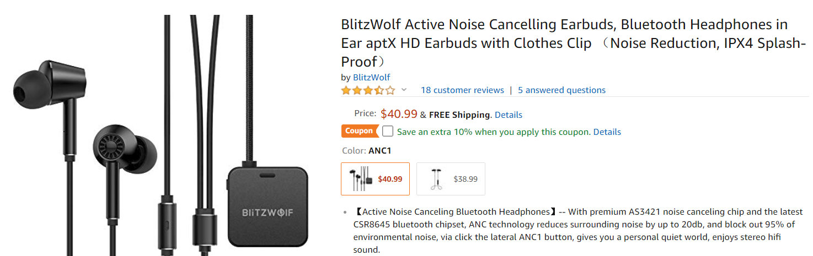The height and width of the screenshot is (256, 813).
Task: Select the $38.99 color variant swatch
Action: pyautogui.click(x=451, y=179)
